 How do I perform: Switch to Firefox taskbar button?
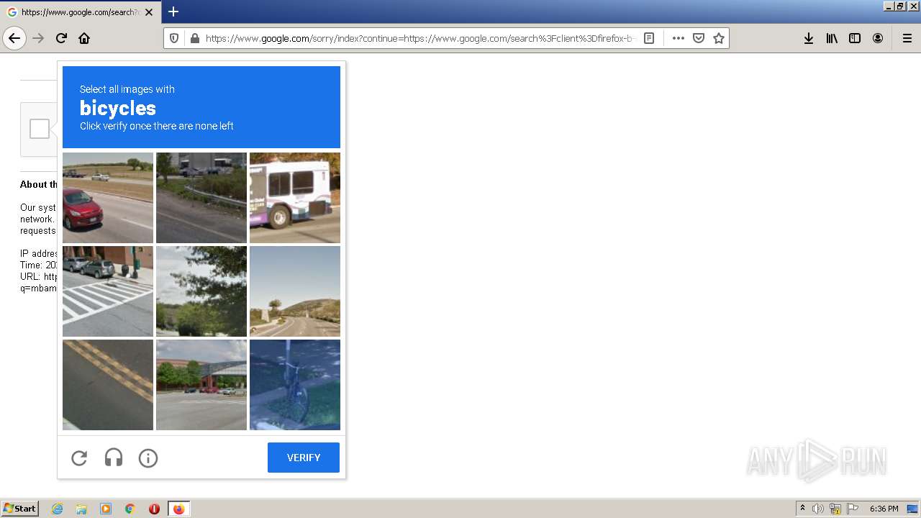[178, 509]
